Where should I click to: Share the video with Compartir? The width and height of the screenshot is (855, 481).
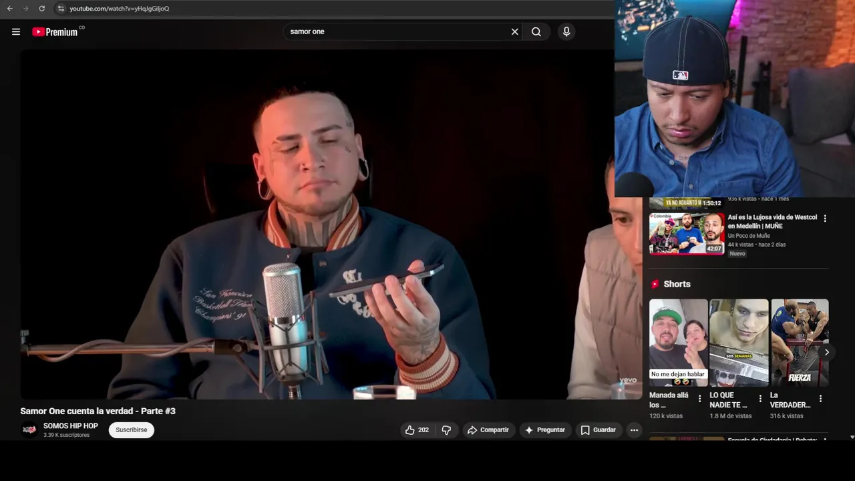point(488,430)
